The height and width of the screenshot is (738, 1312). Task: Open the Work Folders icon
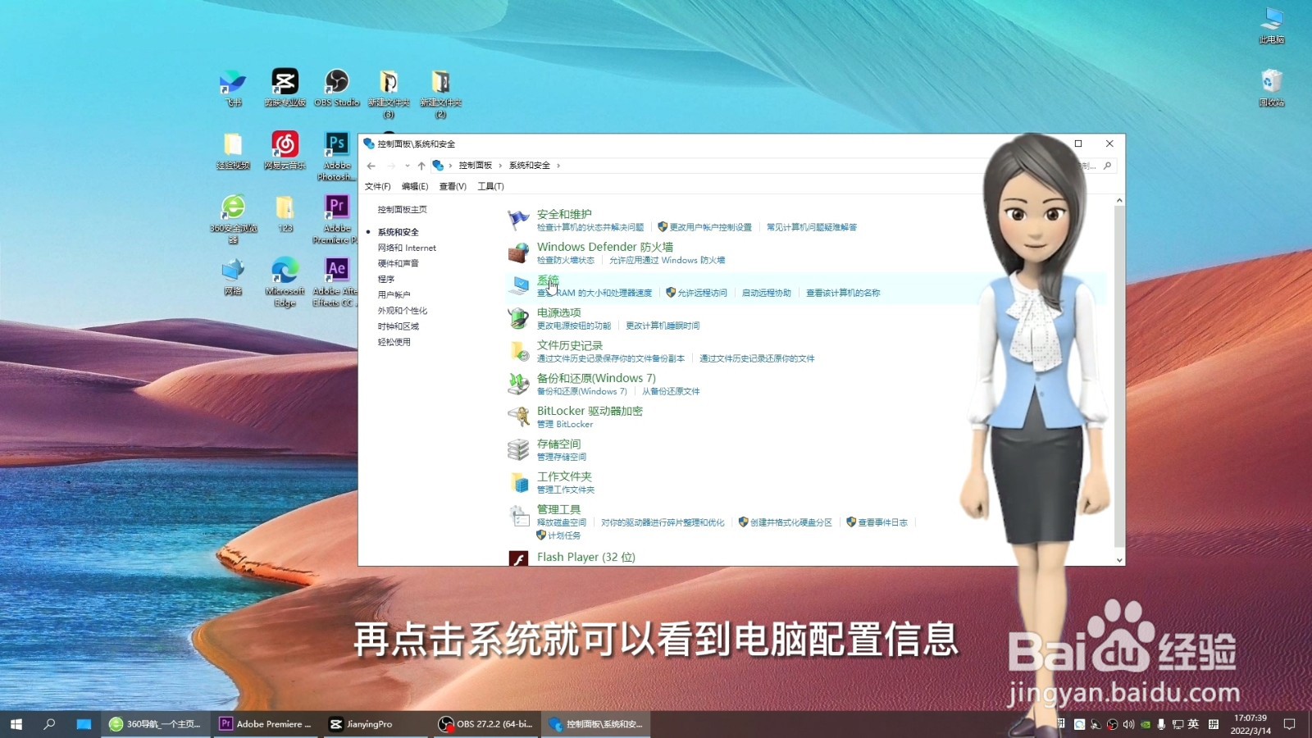click(x=518, y=482)
